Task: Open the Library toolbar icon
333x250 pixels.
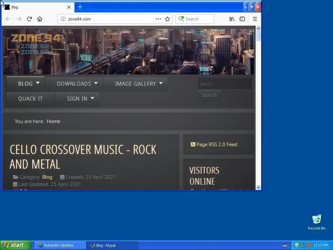Action: point(232,19)
